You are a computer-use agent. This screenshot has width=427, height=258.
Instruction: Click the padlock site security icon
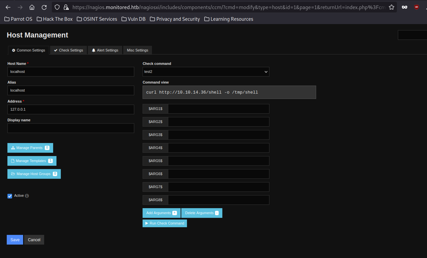tap(66, 7)
